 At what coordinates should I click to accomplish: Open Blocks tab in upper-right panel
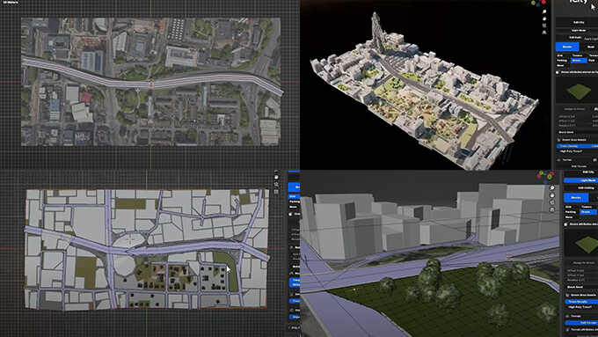tap(567, 47)
